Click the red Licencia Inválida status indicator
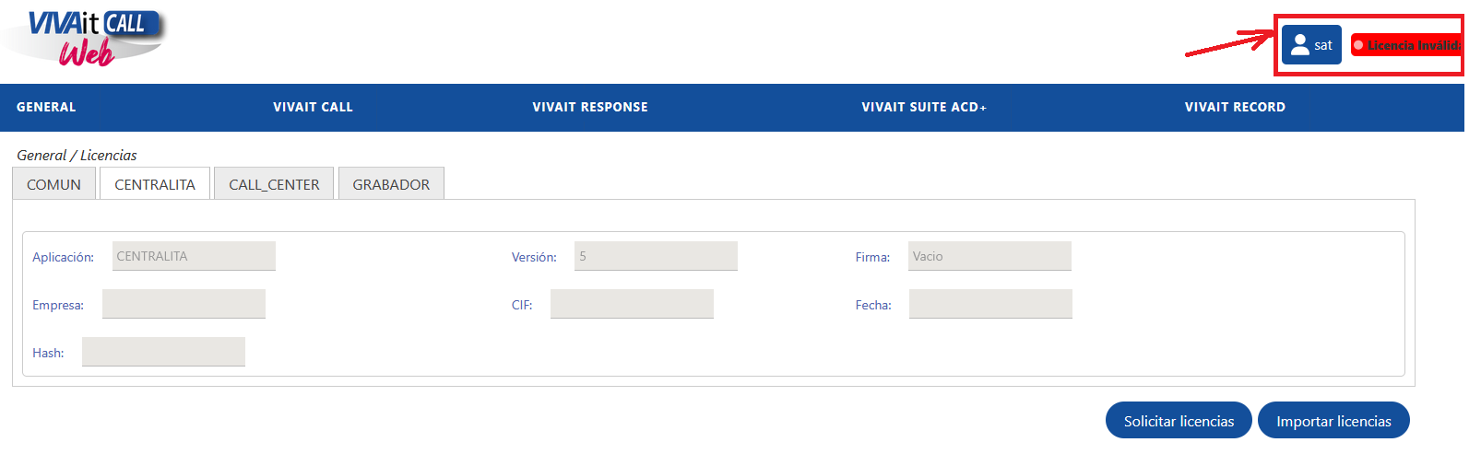The image size is (1481, 454). coord(1407,45)
